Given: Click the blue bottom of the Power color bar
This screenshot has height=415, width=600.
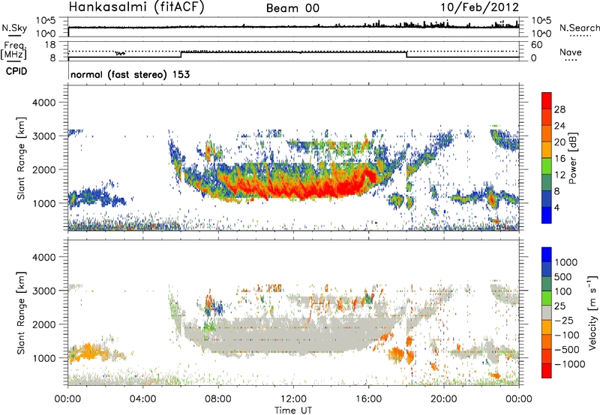Looking at the screenshot, I should [547, 216].
